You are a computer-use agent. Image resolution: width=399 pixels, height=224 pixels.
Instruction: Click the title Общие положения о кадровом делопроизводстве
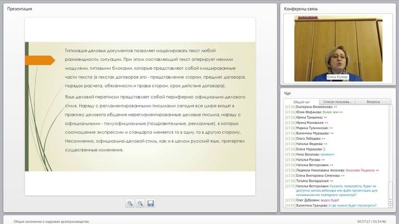[52, 222]
